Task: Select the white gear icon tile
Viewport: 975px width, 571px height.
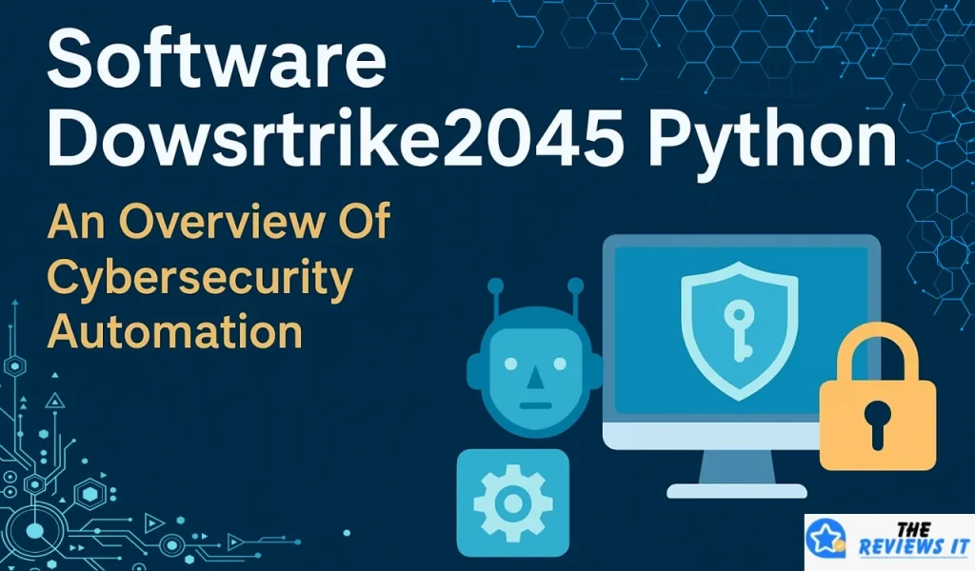Action: (512, 503)
